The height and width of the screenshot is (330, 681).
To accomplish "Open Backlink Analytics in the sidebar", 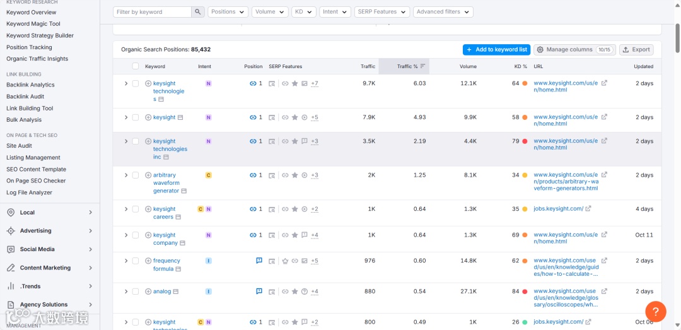I will click(x=30, y=85).
